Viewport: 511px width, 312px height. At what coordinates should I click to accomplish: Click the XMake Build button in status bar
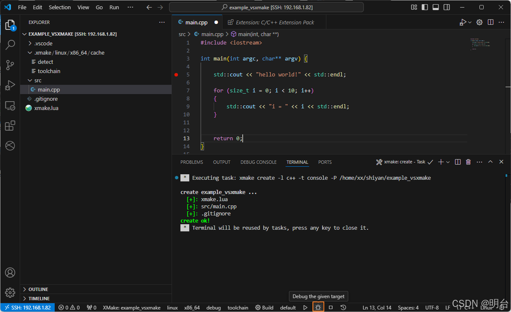click(265, 307)
